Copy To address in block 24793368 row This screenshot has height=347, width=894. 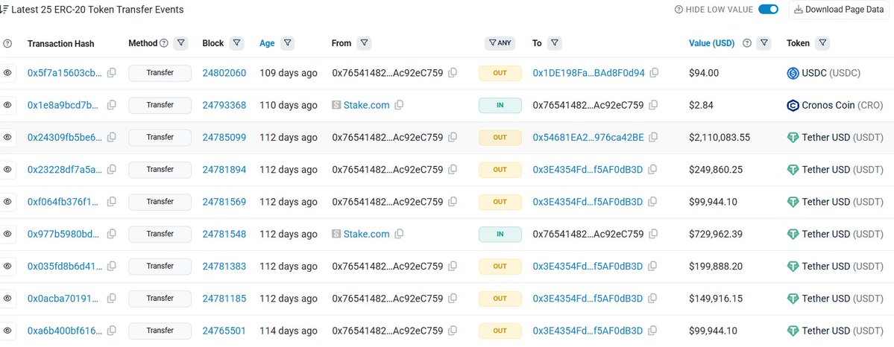point(653,105)
